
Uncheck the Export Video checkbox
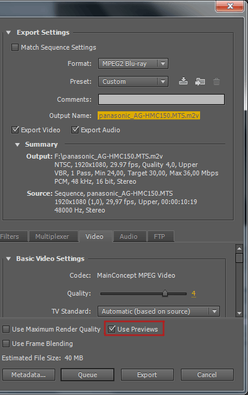[15, 130]
